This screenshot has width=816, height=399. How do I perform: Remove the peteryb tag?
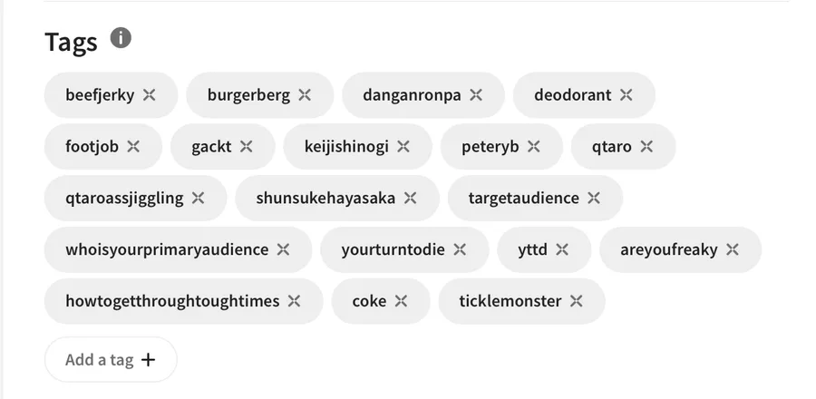(x=533, y=146)
